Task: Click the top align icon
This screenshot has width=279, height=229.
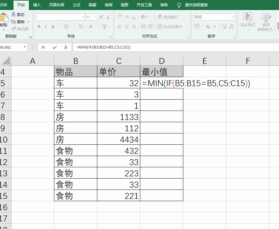Action: (x=120, y=17)
